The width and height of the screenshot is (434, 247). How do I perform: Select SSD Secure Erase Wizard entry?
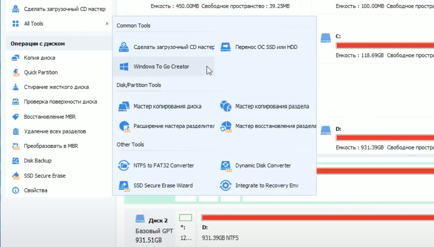coord(163,186)
